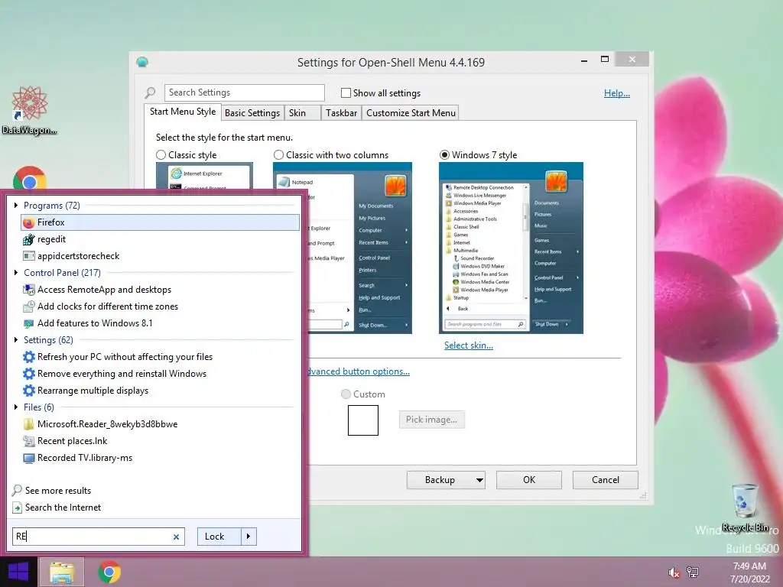The image size is (783, 587).
Task: Click the Cancel button
Action: coord(606,480)
